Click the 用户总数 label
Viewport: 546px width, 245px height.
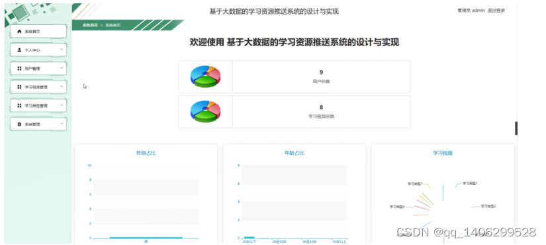click(322, 81)
